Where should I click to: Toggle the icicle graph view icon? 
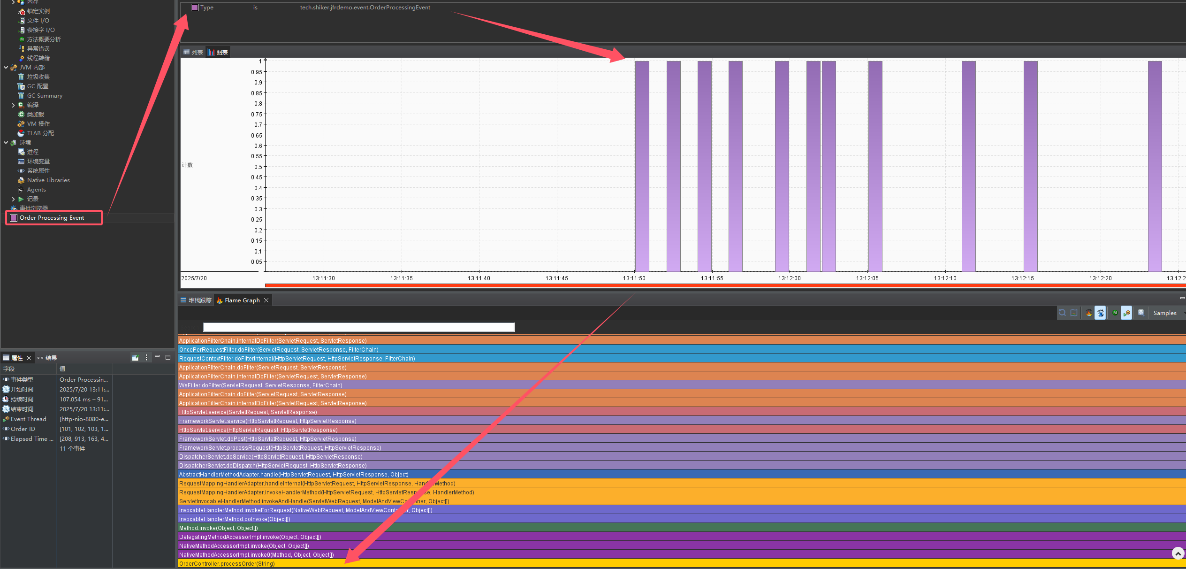(1100, 313)
